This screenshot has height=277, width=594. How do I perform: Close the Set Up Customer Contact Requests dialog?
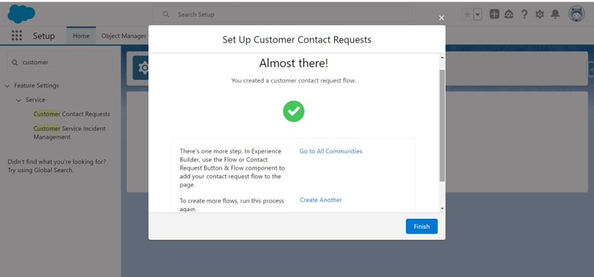click(441, 18)
